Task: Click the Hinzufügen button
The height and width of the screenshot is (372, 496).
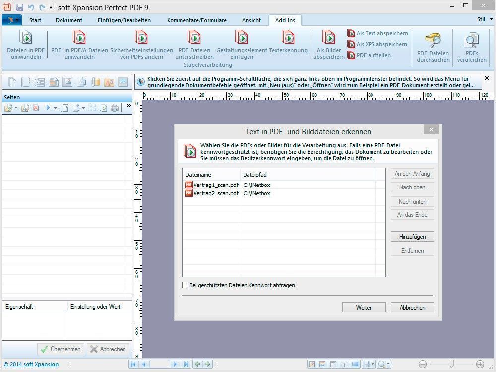Action: coord(412,236)
